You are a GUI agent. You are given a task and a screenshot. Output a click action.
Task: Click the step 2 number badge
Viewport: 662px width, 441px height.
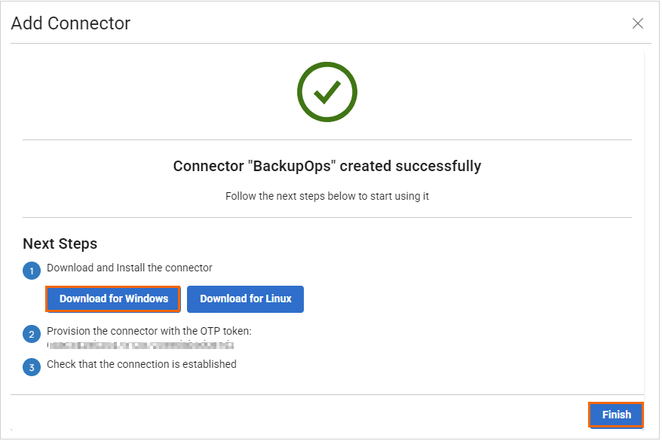click(32, 333)
